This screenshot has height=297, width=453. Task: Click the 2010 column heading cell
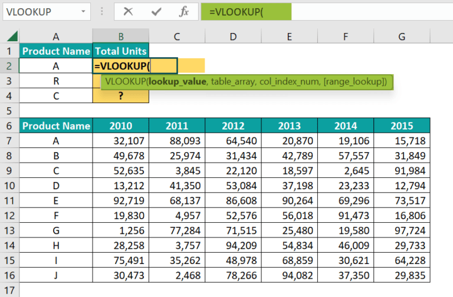pos(121,126)
